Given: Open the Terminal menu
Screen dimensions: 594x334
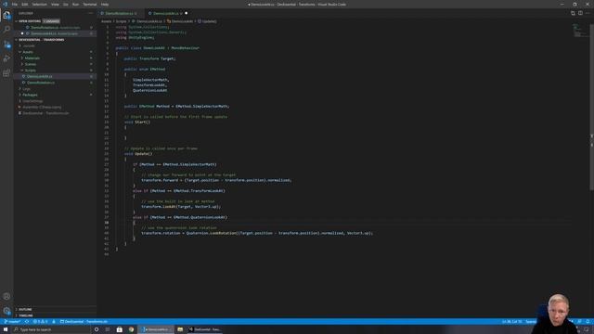Looking at the screenshot, I should tap(90, 4).
